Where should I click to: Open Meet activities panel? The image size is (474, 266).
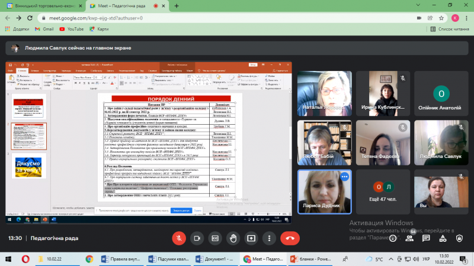click(443, 239)
